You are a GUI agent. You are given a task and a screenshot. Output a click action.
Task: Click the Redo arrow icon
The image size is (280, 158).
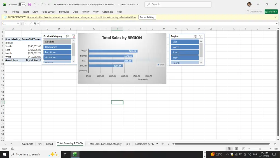pos(42,4)
